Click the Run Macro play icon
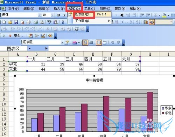This screenshot has height=137, width=175. (4, 36)
